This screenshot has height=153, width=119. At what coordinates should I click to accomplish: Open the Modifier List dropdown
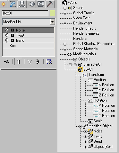[52, 22]
